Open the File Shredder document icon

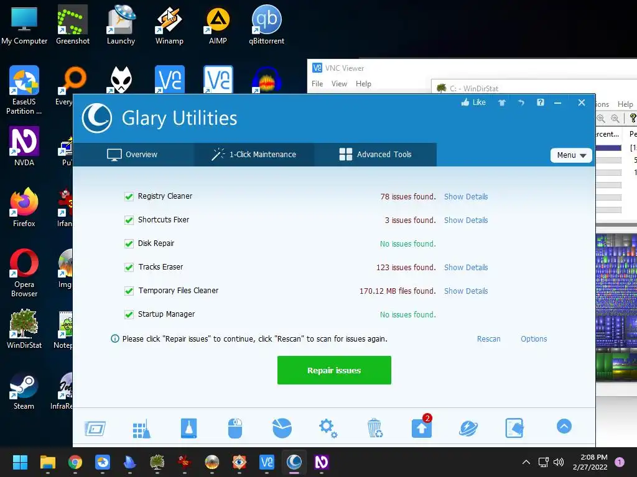[514, 428]
